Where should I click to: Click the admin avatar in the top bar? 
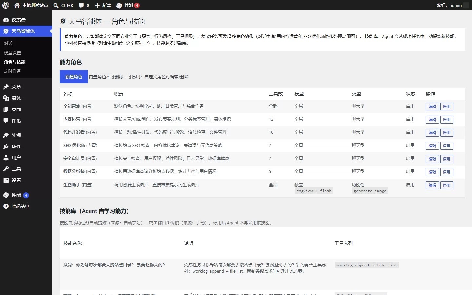466,5
